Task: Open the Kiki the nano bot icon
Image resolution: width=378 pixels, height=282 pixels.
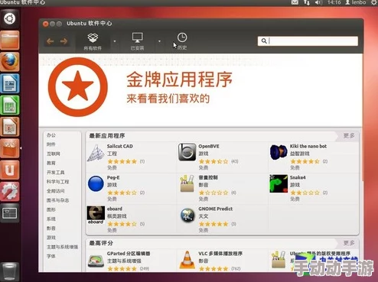Action: (279, 152)
